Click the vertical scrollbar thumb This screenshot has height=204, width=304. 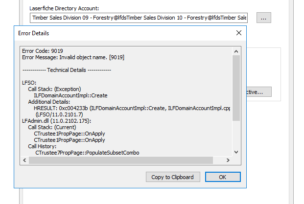(236, 88)
